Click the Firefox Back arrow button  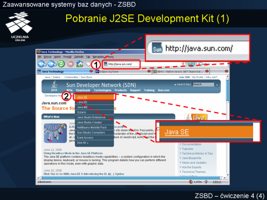coord(42,64)
